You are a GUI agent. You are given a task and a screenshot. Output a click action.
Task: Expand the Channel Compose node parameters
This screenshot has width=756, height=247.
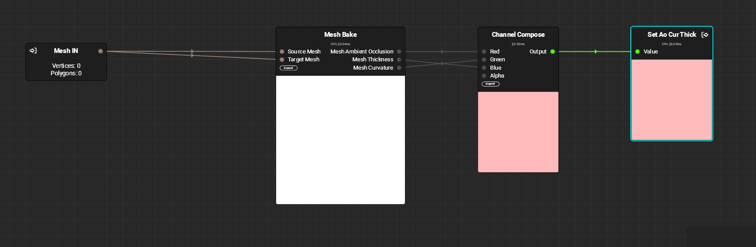click(x=490, y=84)
